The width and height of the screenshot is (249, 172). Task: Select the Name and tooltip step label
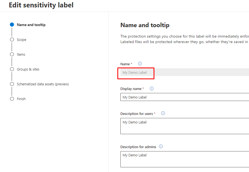coord(31,25)
